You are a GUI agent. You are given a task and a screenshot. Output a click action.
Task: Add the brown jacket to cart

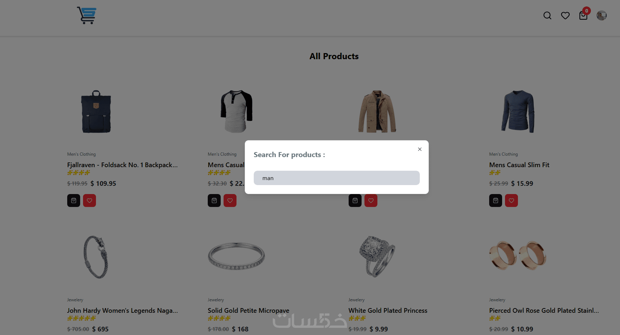click(355, 200)
